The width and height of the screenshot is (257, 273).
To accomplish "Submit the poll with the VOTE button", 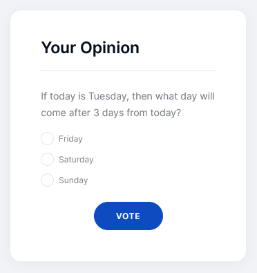I will click(x=128, y=216).
